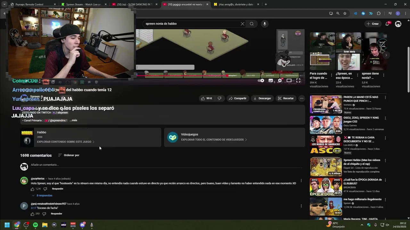Image resolution: width=410 pixels, height=230 pixels.
Task: Open Windows Start menu
Action: pyautogui.click(x=7, y=225)
